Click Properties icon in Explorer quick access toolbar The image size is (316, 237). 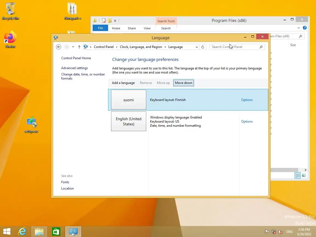click(x=104, y=21)
